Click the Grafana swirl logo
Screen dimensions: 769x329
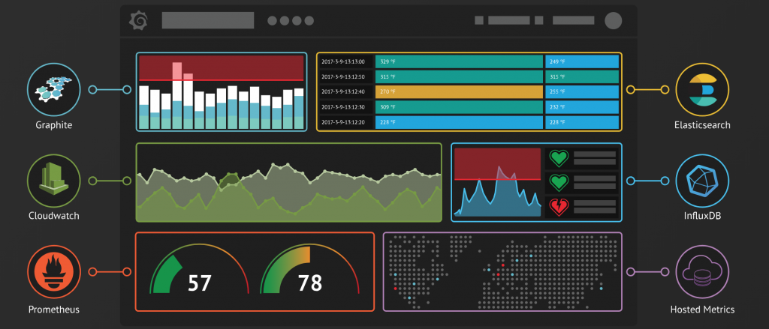tap(138, 20)
